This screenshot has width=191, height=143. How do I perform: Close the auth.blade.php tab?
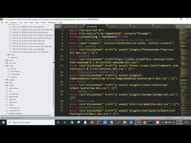click(104, 27)
